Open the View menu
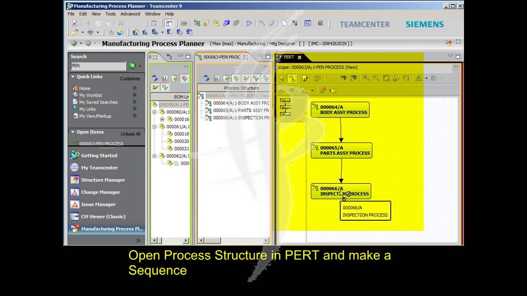This screenshot has height=296, width=527. (96, 14)
